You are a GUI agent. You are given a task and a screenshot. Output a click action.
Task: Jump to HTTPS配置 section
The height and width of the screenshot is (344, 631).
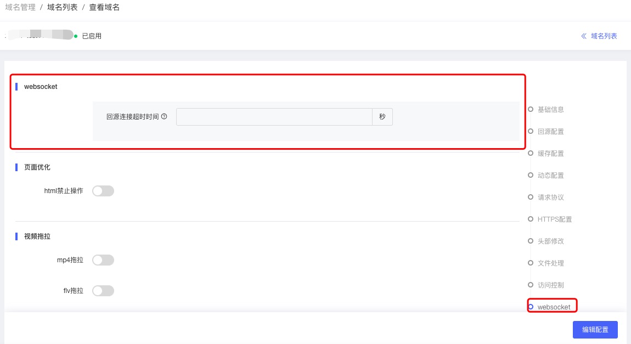555,219
